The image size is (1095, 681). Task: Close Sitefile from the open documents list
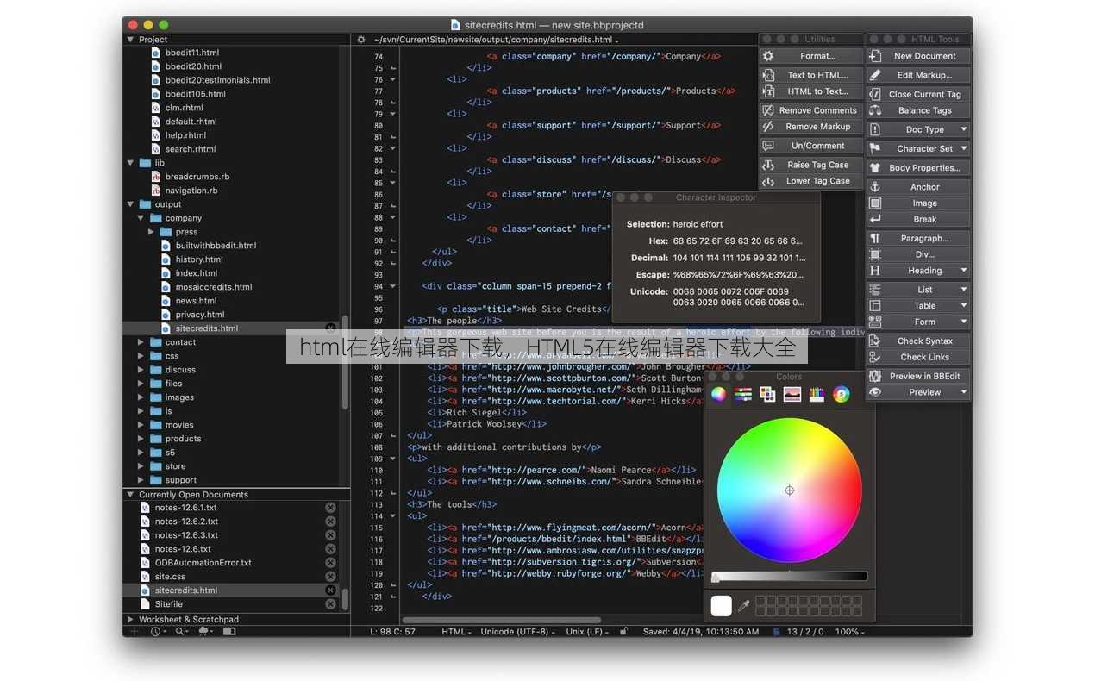(x=330, y=604)
